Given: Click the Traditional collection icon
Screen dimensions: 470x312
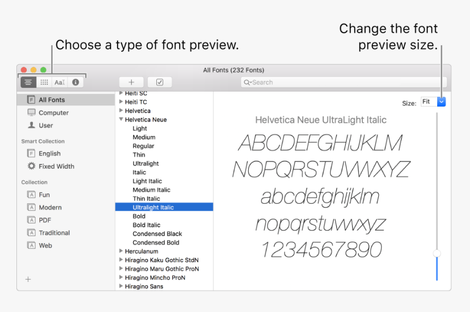Looking at the screenshot, I should 31,233.
